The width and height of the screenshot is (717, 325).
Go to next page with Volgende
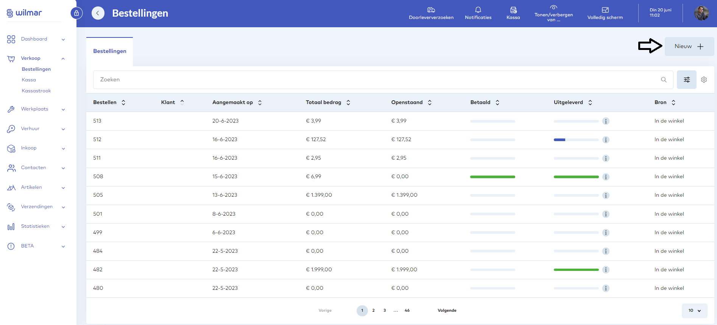click(x=447, y=311)
